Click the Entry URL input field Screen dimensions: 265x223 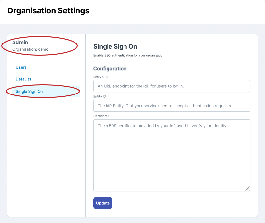coord(172,86)
